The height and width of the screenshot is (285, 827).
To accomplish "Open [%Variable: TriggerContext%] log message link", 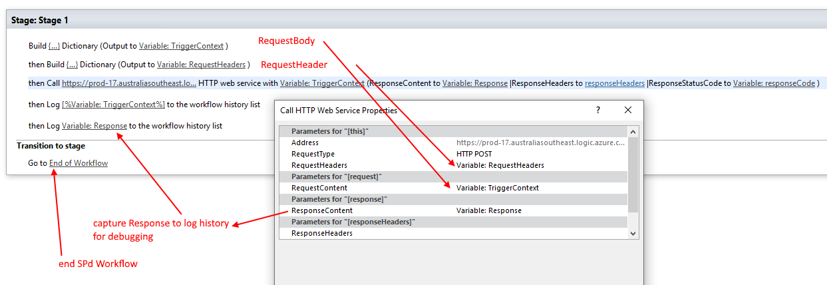I will click(113, 105).
